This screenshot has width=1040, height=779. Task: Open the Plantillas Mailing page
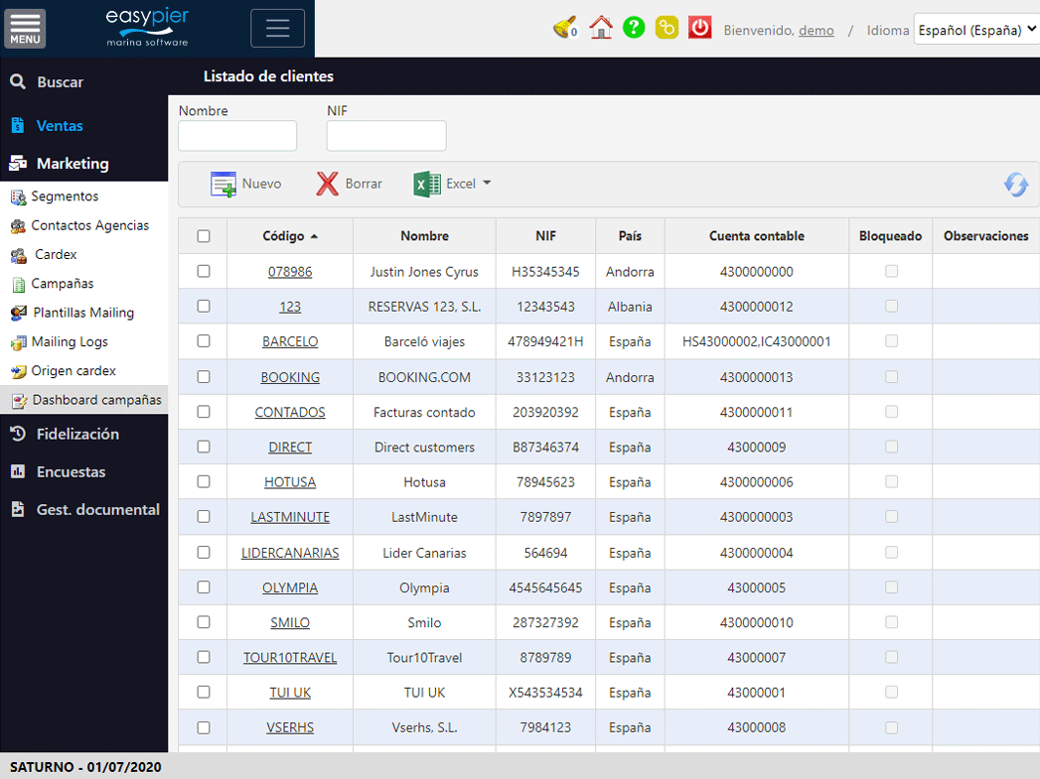click(x=83, y=313)
